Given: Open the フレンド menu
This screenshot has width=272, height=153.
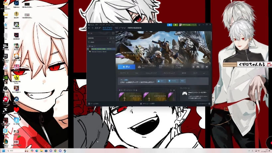Looking at the screenshot, I should pos(102,25).
